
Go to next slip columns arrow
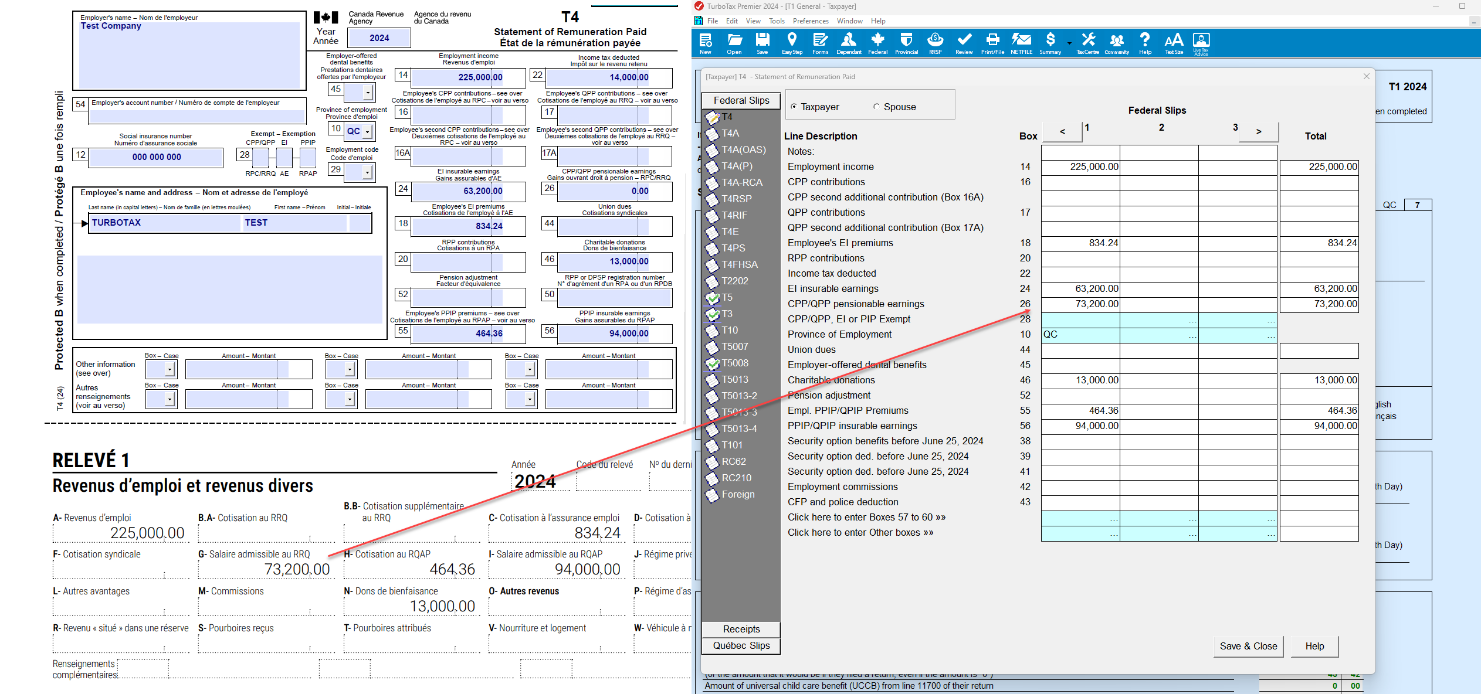(x=1259, y=131)
